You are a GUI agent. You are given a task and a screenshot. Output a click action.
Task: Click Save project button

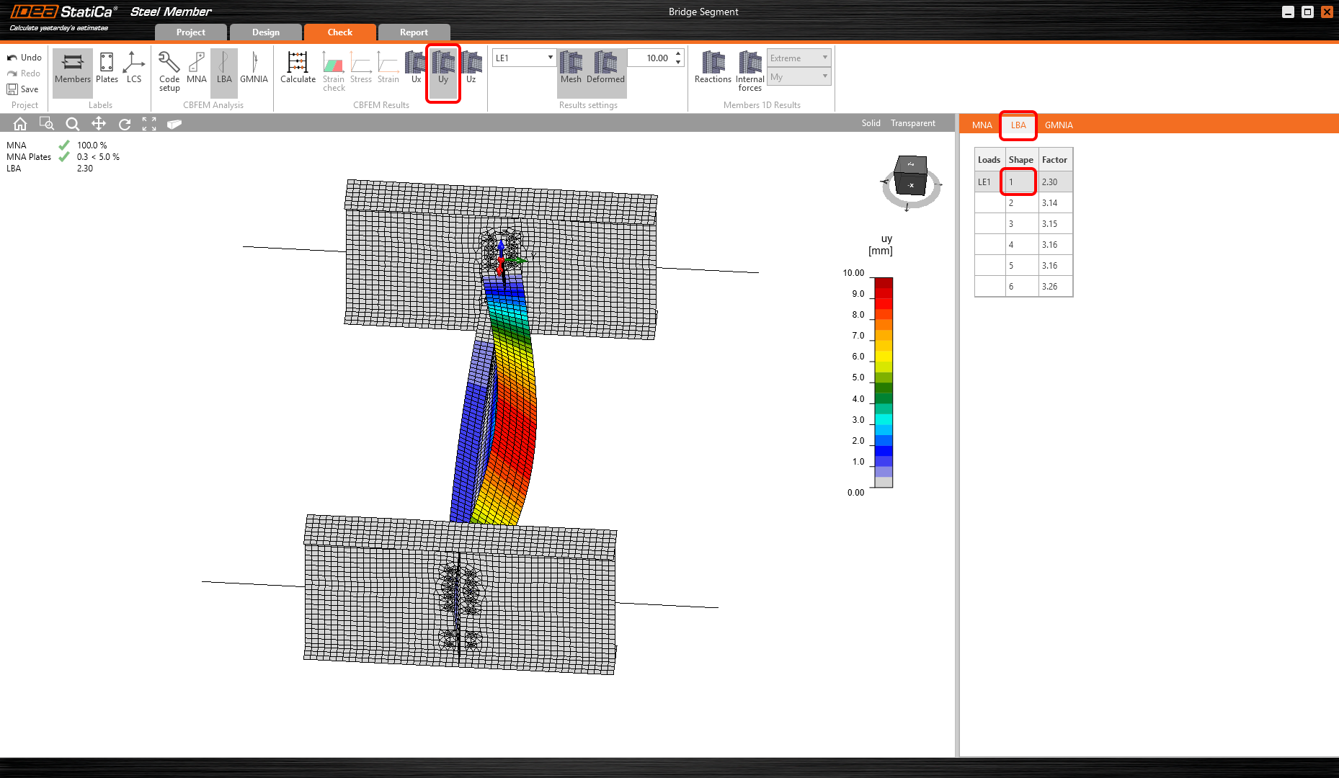23,89
